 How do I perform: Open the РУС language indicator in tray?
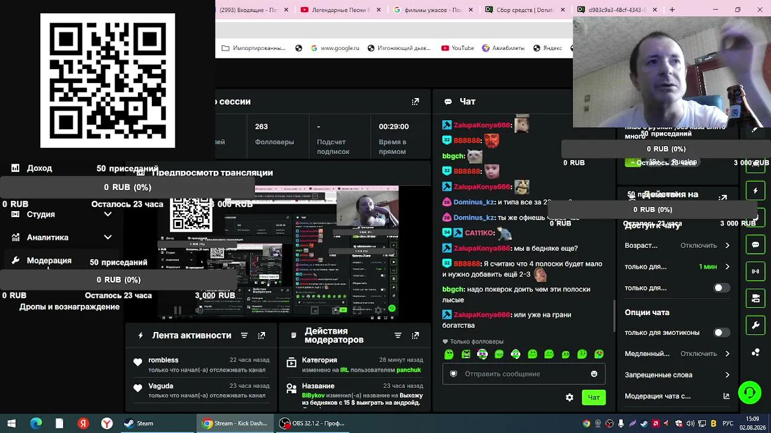[x=728, y=423]
